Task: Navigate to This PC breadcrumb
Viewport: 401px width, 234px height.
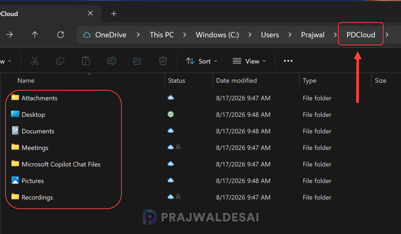Action: pyautogui.click(x=162, y=35)
